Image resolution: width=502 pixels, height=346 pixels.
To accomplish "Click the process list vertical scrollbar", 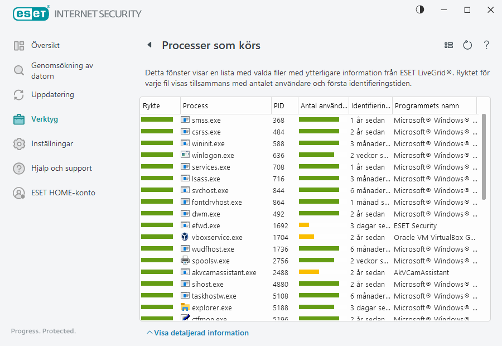I will (x=484, y=156).
